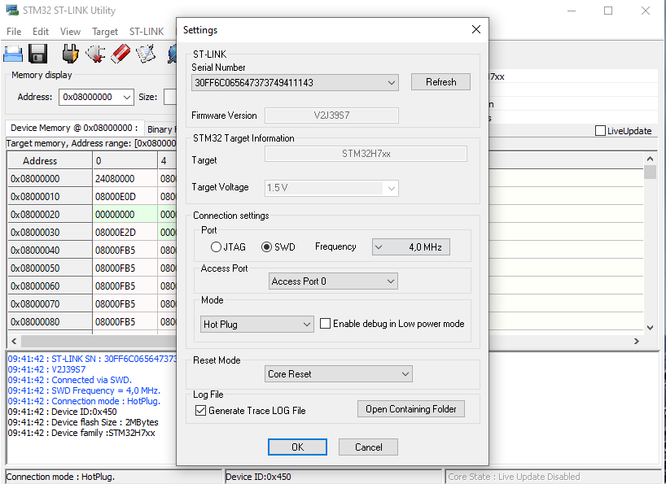This screenshot has width=666, height=484.
Task: Open the Target menu
Action: [x=105, y=32]
